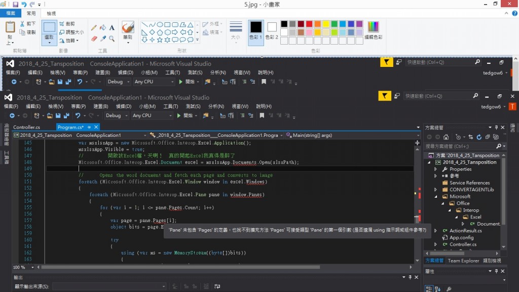Click Copy (複製) in Paint clipboard group
The width and height of the screenshot is (519, 292).
(27, 32)
